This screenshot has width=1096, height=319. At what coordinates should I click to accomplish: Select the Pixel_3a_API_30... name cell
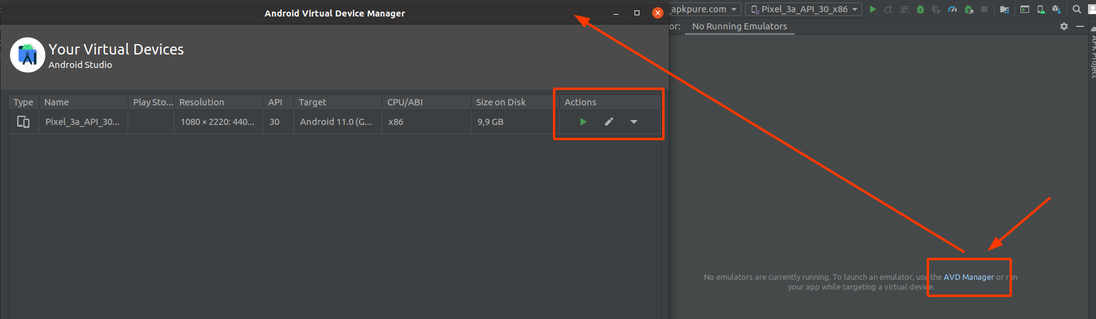click(x=83, y=122)
